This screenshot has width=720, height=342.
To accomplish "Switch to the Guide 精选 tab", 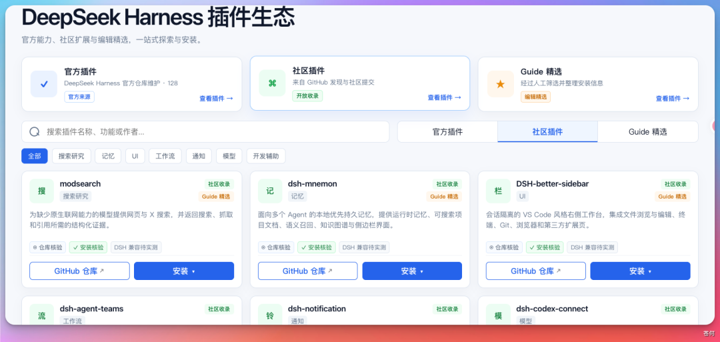I will coord(648,132).
